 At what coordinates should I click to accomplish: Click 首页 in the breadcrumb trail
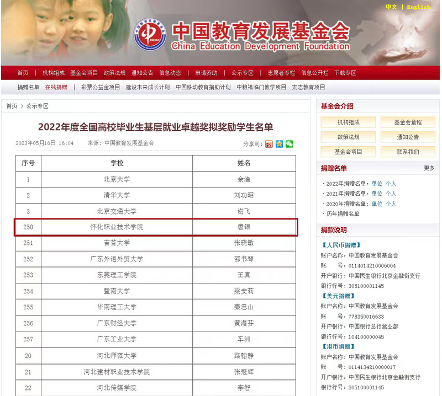12,106
